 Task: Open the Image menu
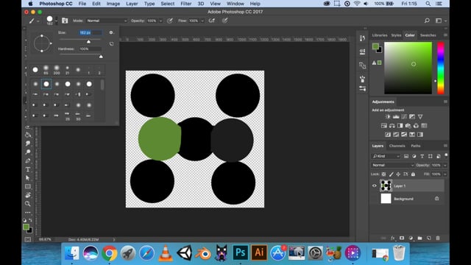pos(113,4)
